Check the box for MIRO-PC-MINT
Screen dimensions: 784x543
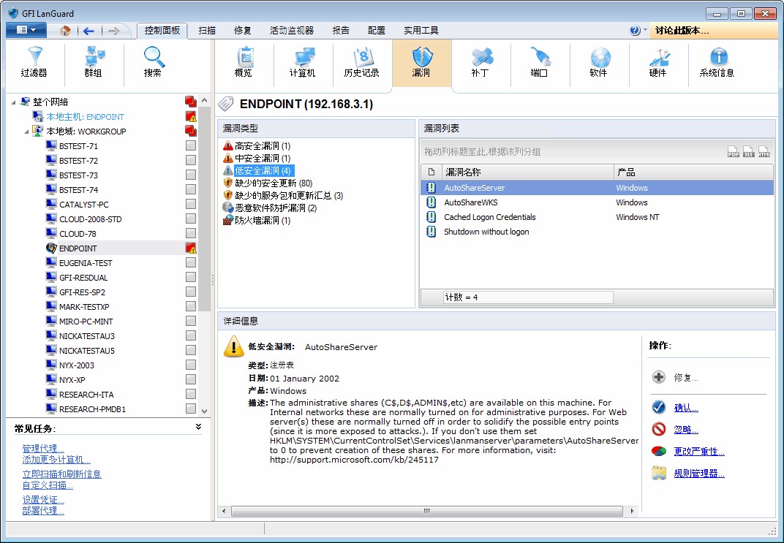pos(190,321)
